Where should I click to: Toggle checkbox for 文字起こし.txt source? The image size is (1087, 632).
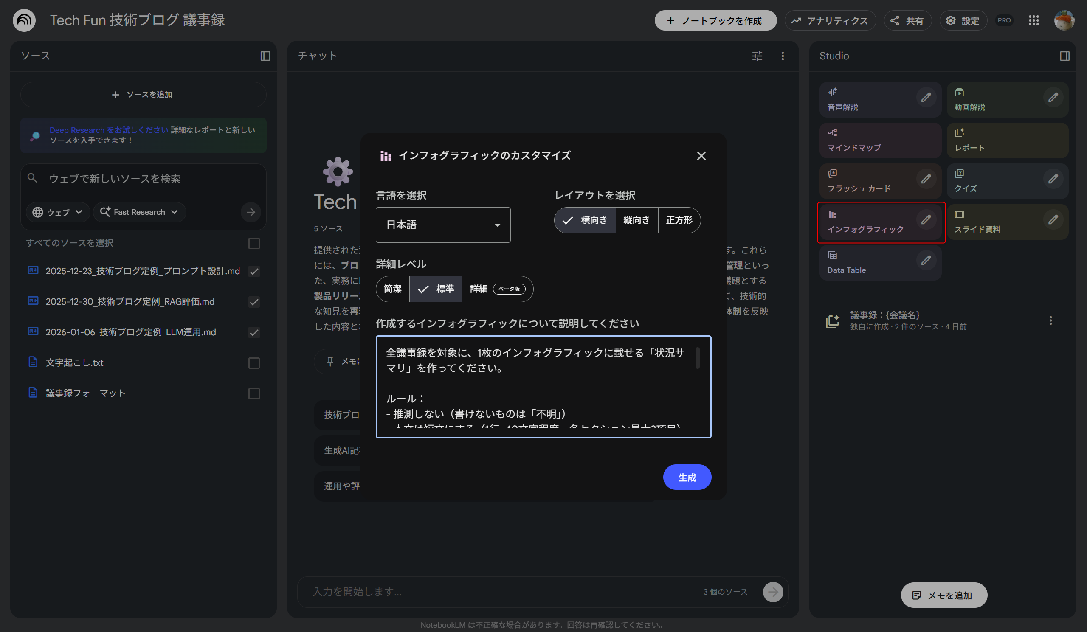tap(254, 363)
